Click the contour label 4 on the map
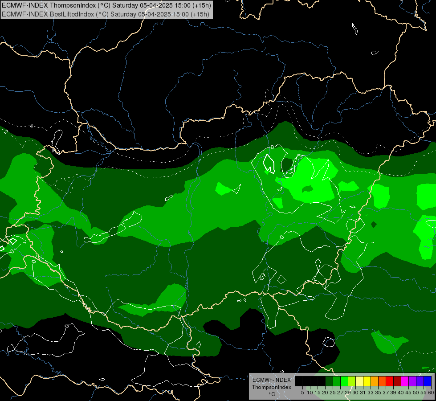Viewport: 436px width, 401px height. pyautogui.click(x=31, y=127)
